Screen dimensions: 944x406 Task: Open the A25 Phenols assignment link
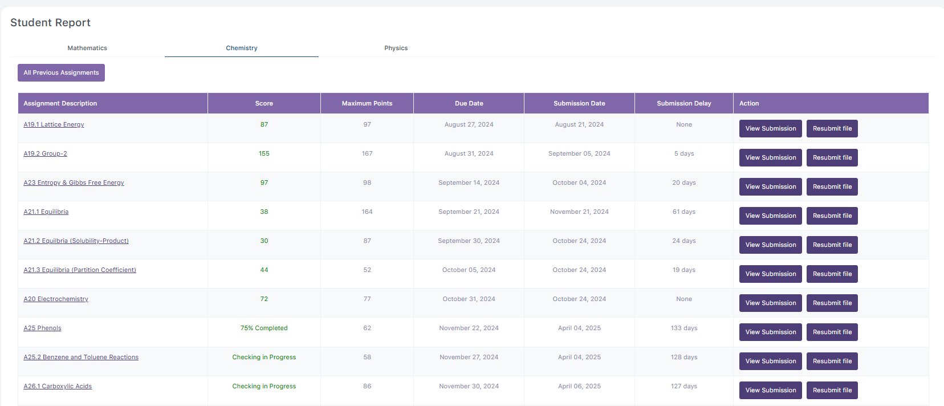coord(42,328)
